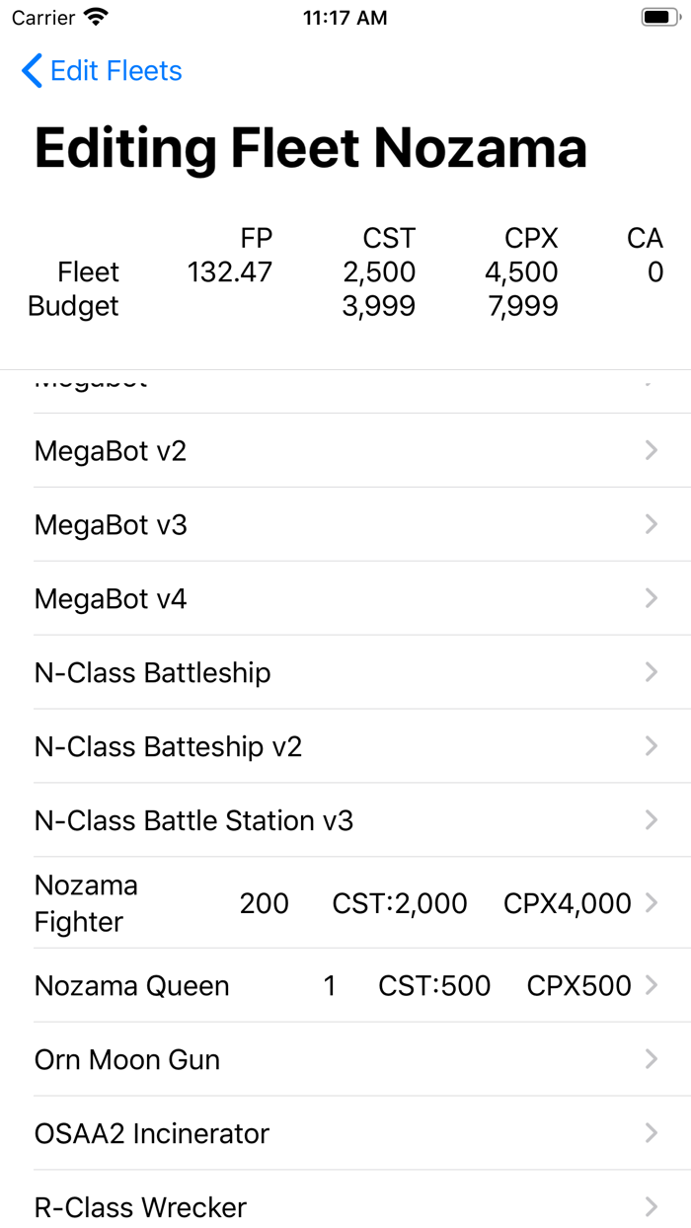Open MegaBot v2 ship row
Viewport: 691px width, 1228px height.
tap(111, 451)
